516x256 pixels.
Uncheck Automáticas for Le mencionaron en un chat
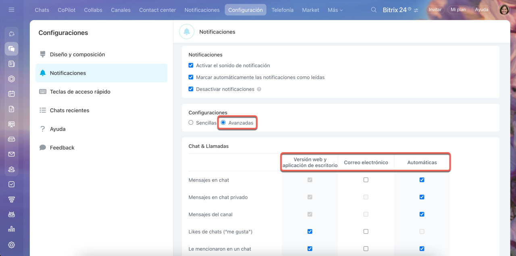pos(422,249)
